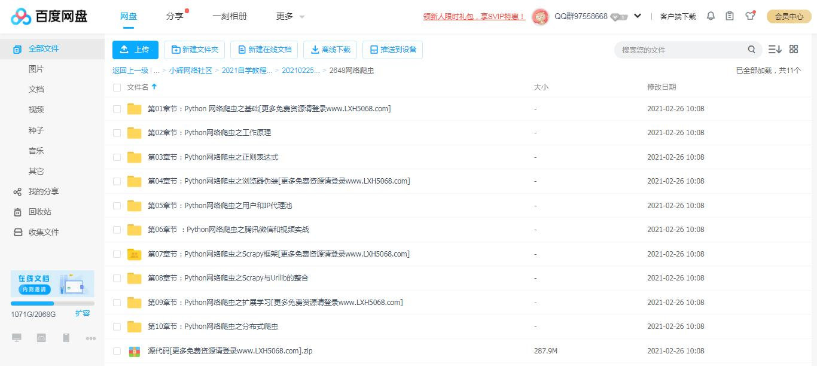Image resolution: width=817 pixels, height=366 pixels.
Task: Open the 网盘 tab
Action: pos(129,17)
